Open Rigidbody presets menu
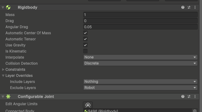 [x=189, y=7]
